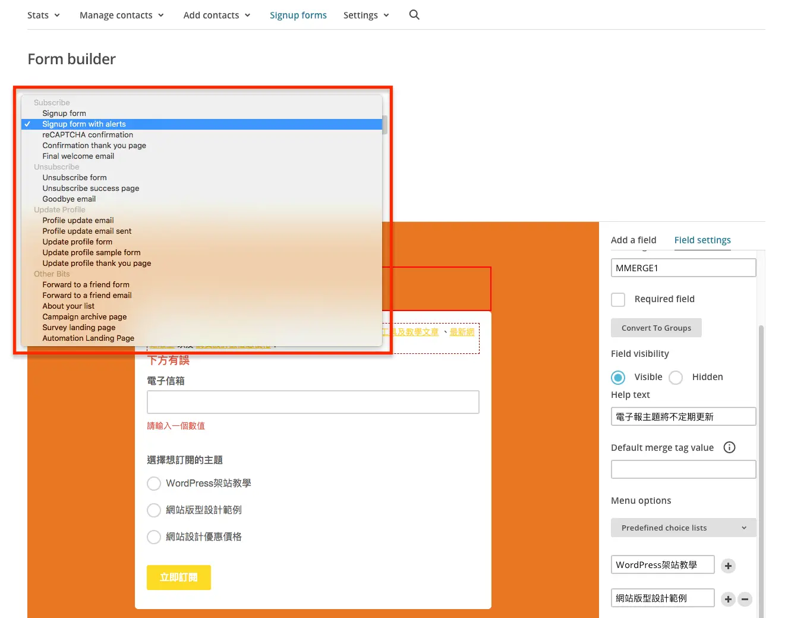Select the Visible radio button
The image size is (810, 618).
618,377
